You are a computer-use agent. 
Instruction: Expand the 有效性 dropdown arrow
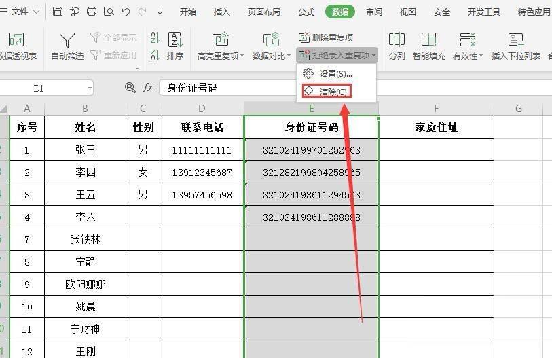point(481,56)
